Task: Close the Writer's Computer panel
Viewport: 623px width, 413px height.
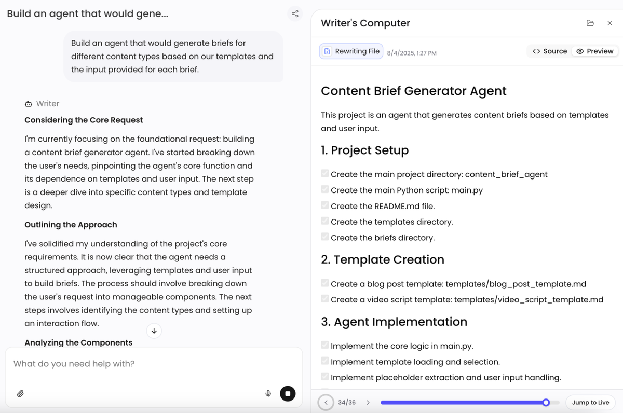Action: point(610,23)
